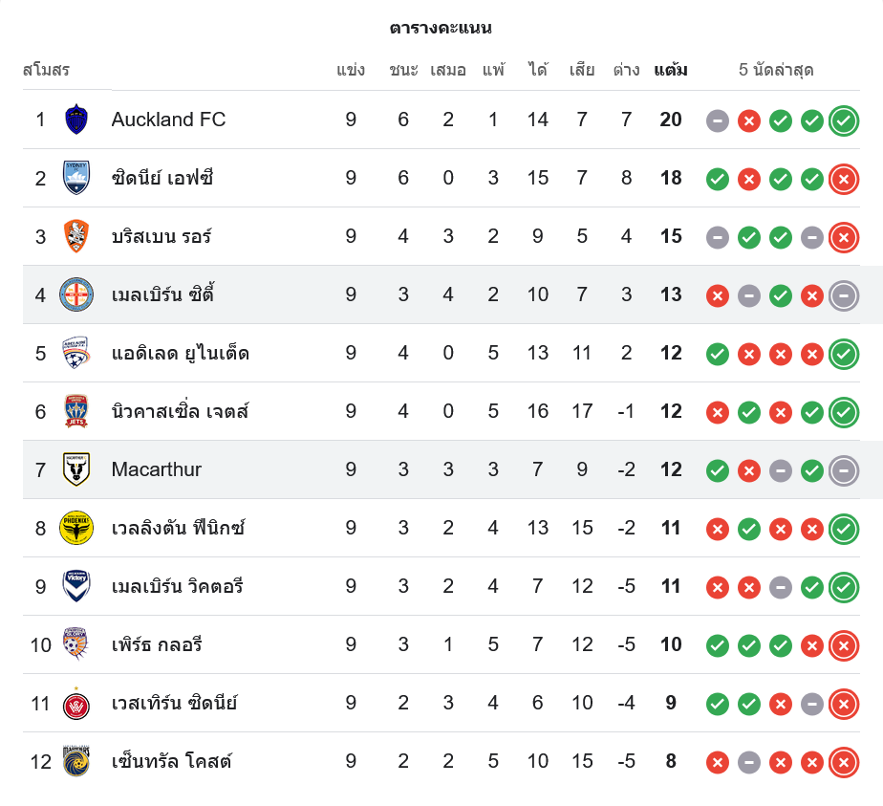
Task: Click the Perth Glory club crest
Action: [x=76, y=644]
